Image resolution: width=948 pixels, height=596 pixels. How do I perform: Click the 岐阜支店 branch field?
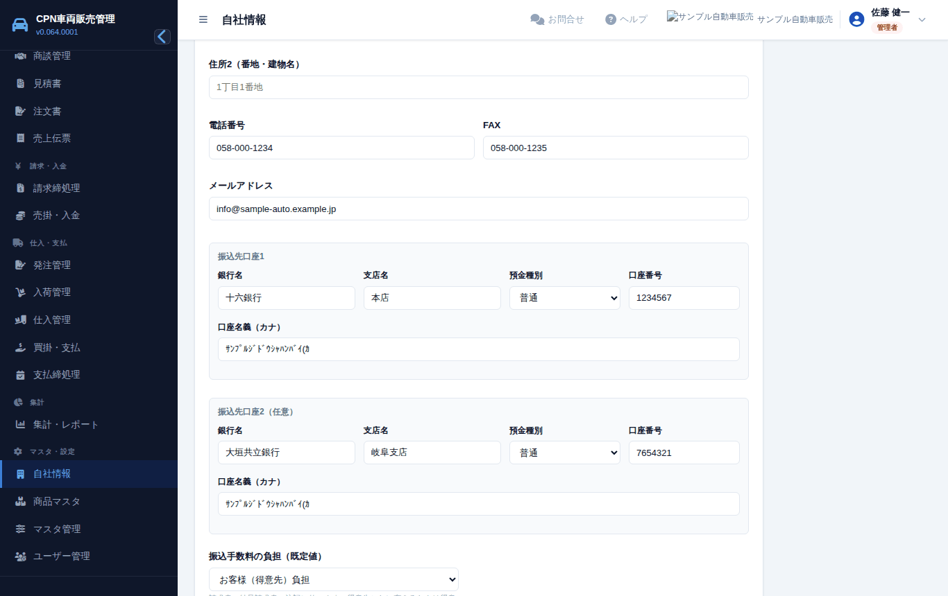click(432, 453)
